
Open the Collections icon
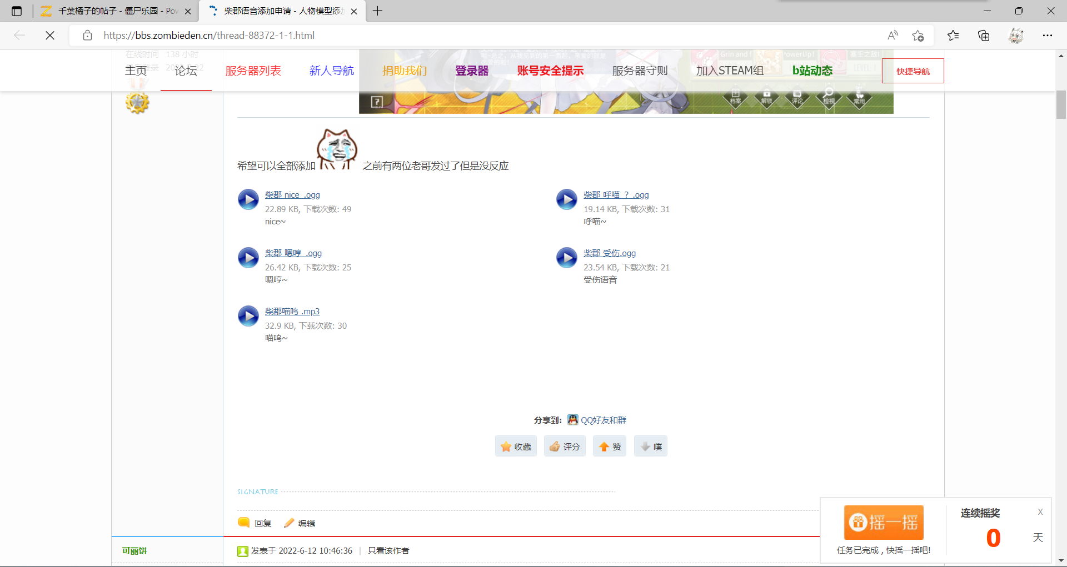tap(984, 36)
